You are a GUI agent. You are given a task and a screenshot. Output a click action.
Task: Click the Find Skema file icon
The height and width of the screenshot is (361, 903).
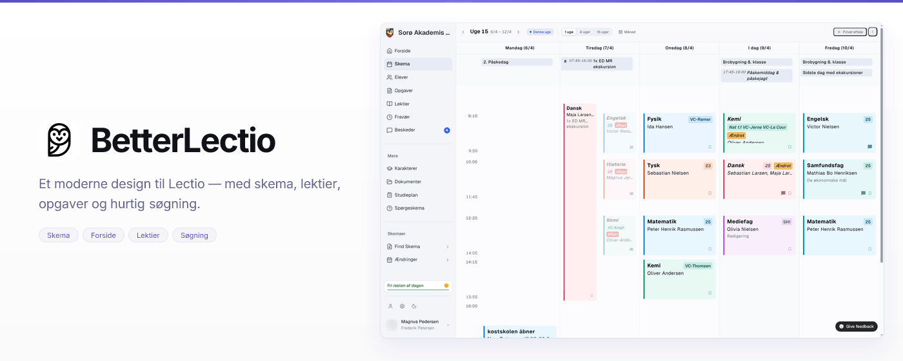tap(390, 246)
